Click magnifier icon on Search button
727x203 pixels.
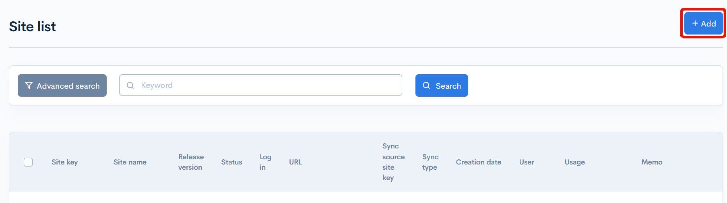pos(426,85)
